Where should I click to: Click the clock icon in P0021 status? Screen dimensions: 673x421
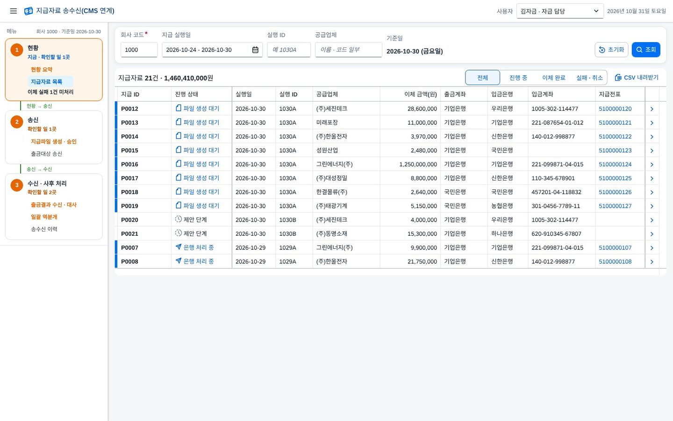(x=179, y=233)
